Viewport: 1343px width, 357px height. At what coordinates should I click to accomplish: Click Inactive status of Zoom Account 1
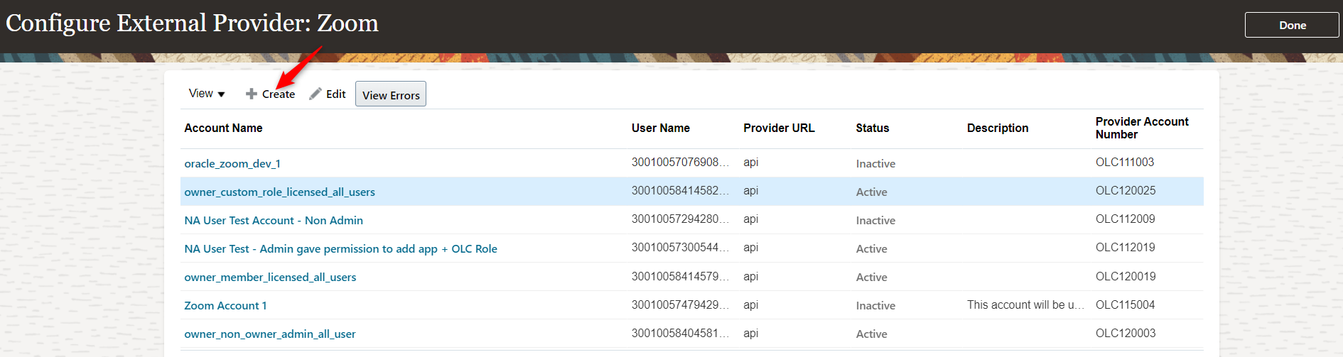pos(875,305)
